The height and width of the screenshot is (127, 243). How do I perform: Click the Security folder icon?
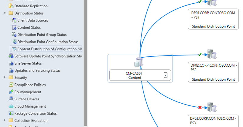point(11,77)
